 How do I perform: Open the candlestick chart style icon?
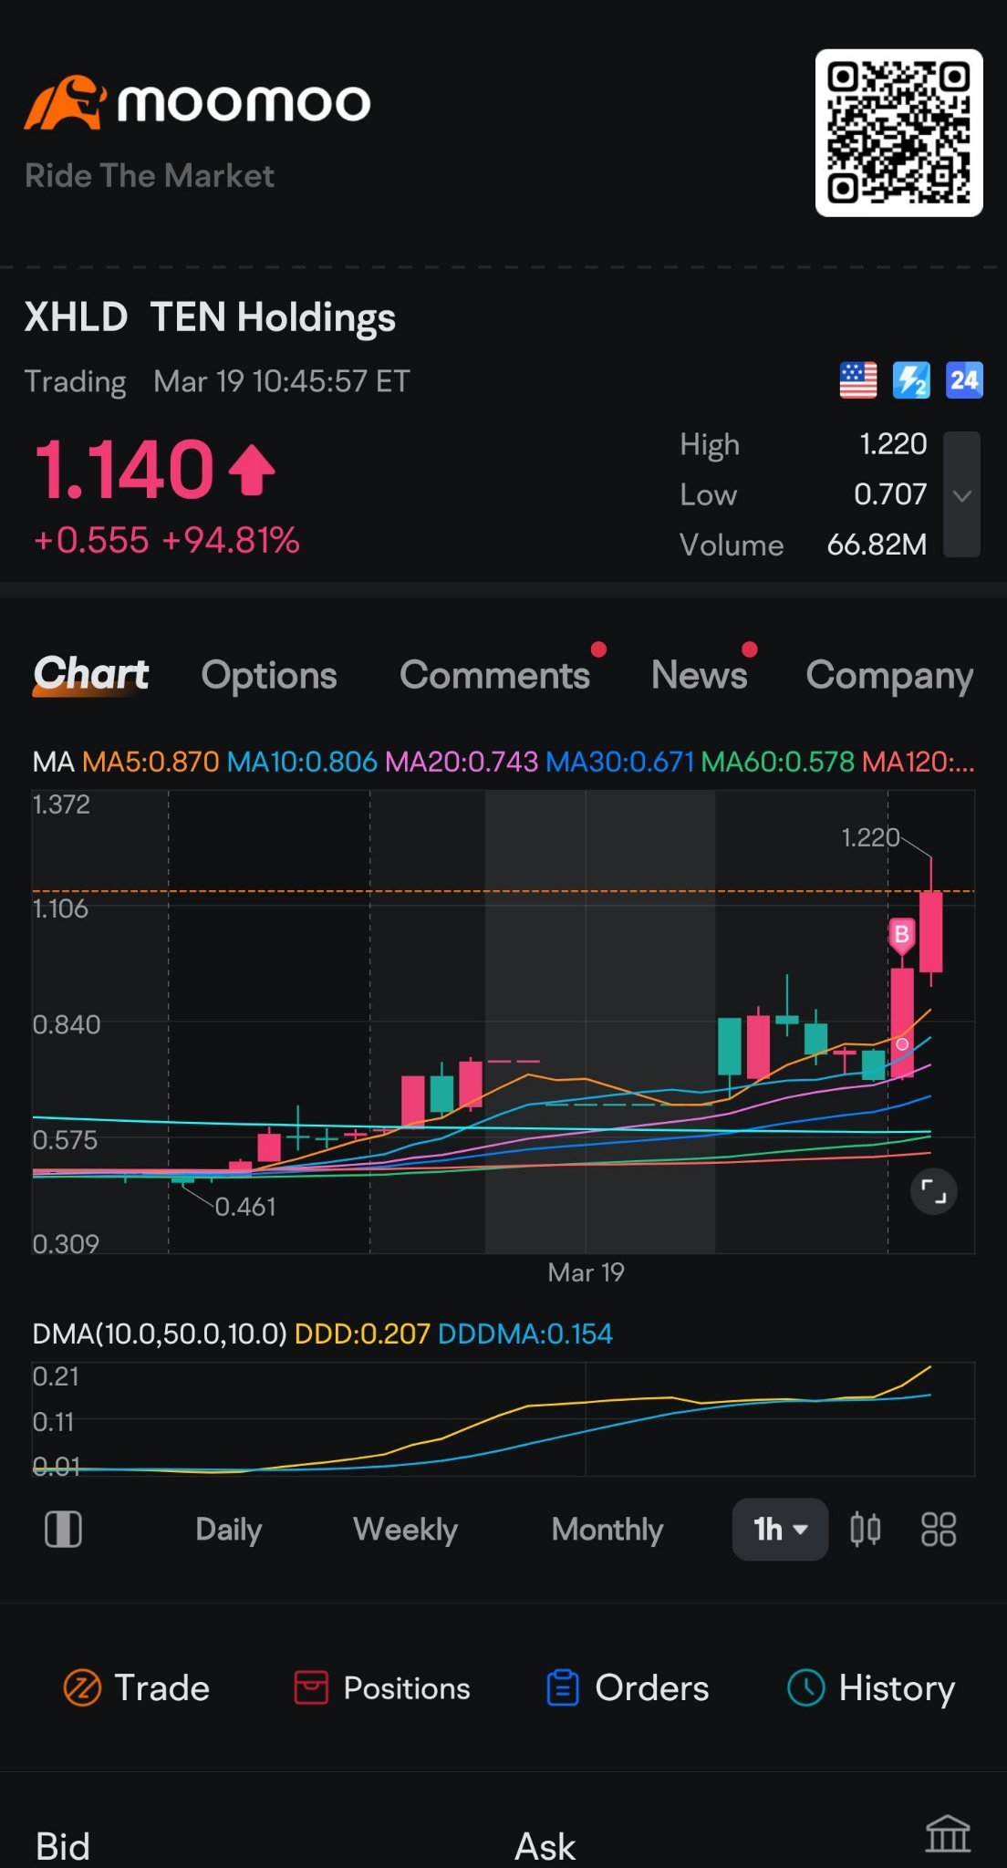click(x=865, y=1530)
